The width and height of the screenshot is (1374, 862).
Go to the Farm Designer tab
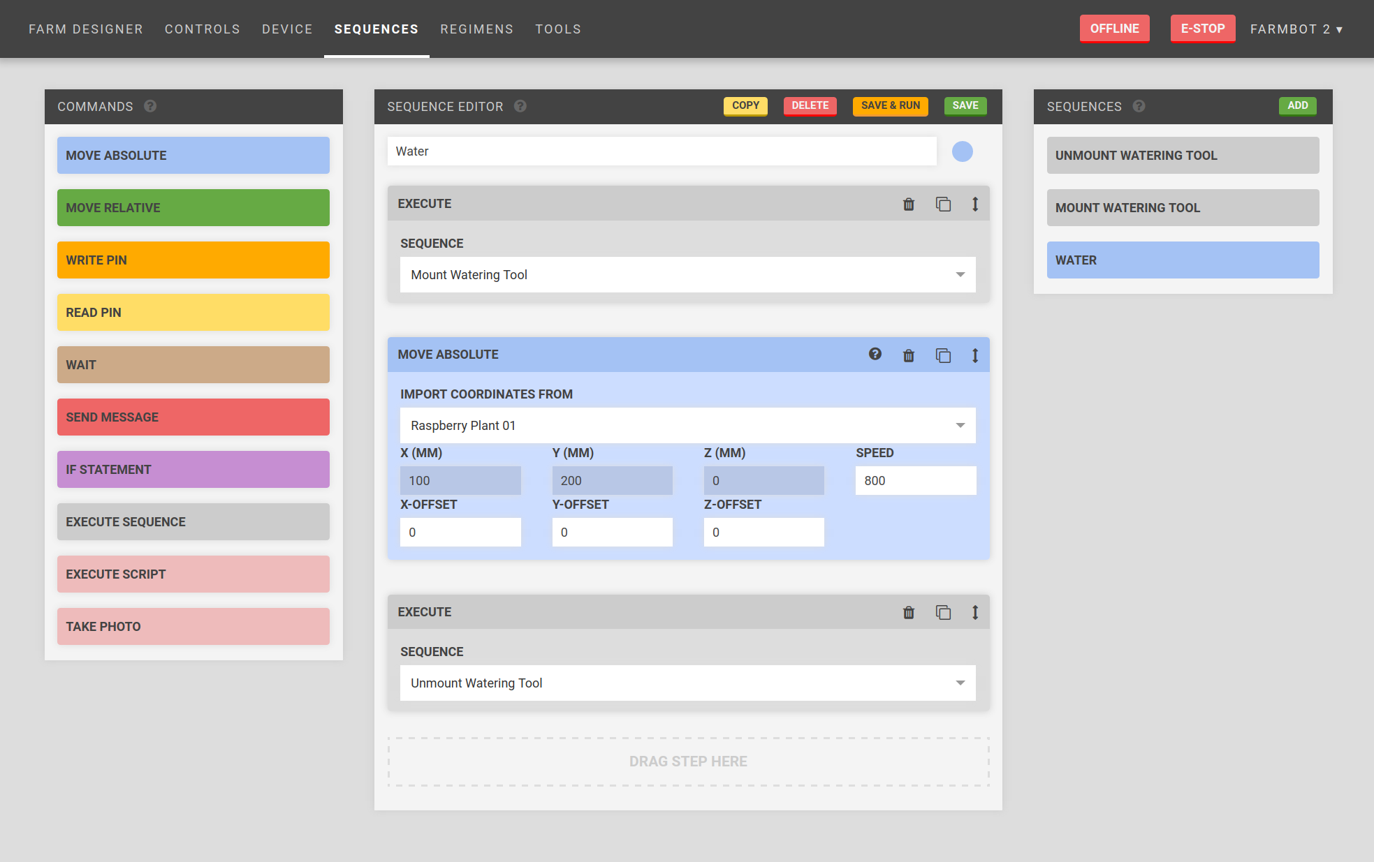click(x=86, y=29)
